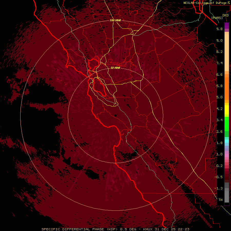Screen dimensions: 231x231
Task: Click the 9.0 value on the color scale
Action: pos(219,40)
